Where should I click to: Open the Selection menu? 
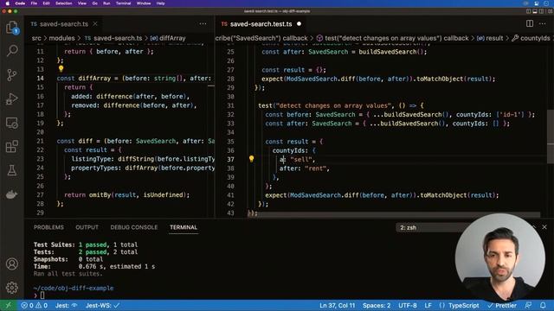63,3
